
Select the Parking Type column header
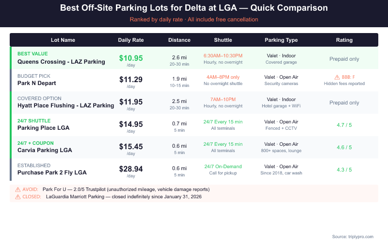(x=281, y=40)
